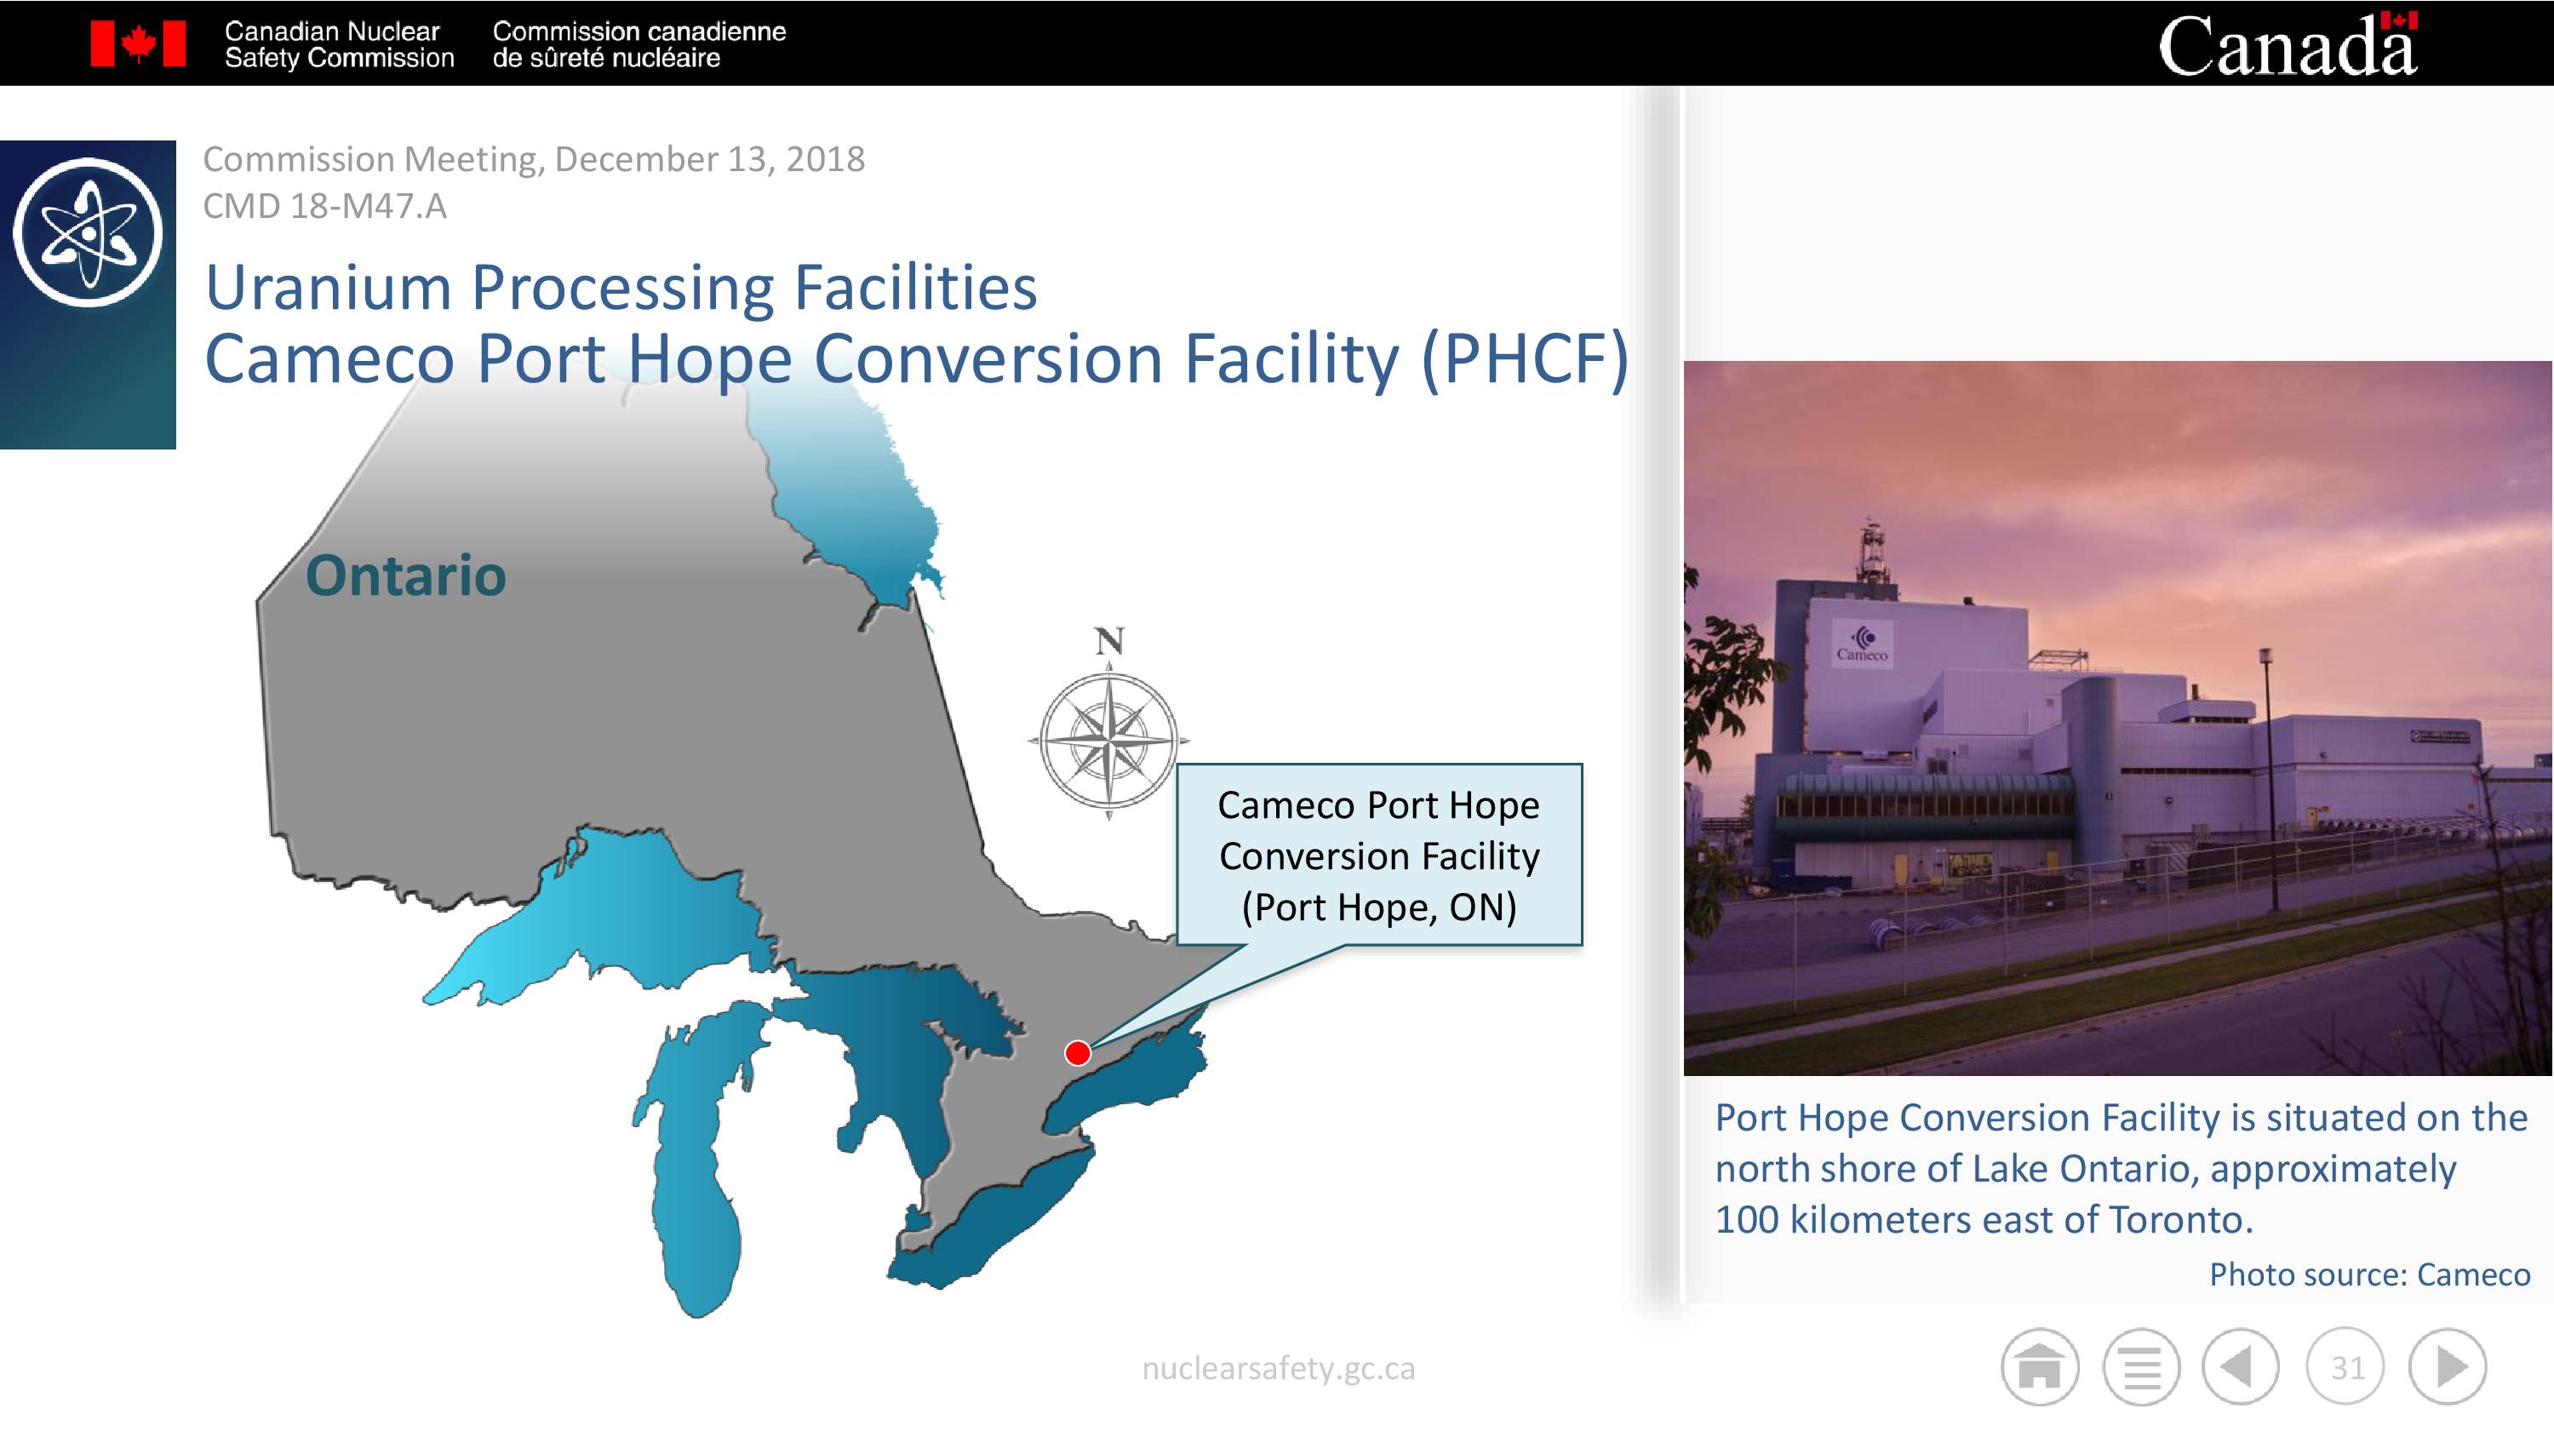2554x1437 pixels.
Task: Click 'Commission Meeting, December 13, 2018' text
Action: (534, 158)
